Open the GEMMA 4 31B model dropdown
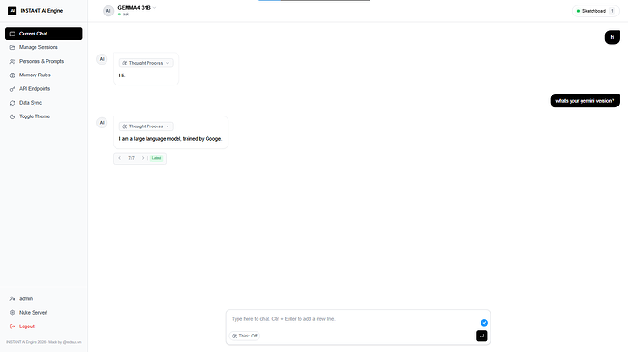This screenshot has height=352, width=628. pyautogui.click(x=137, y=8)
